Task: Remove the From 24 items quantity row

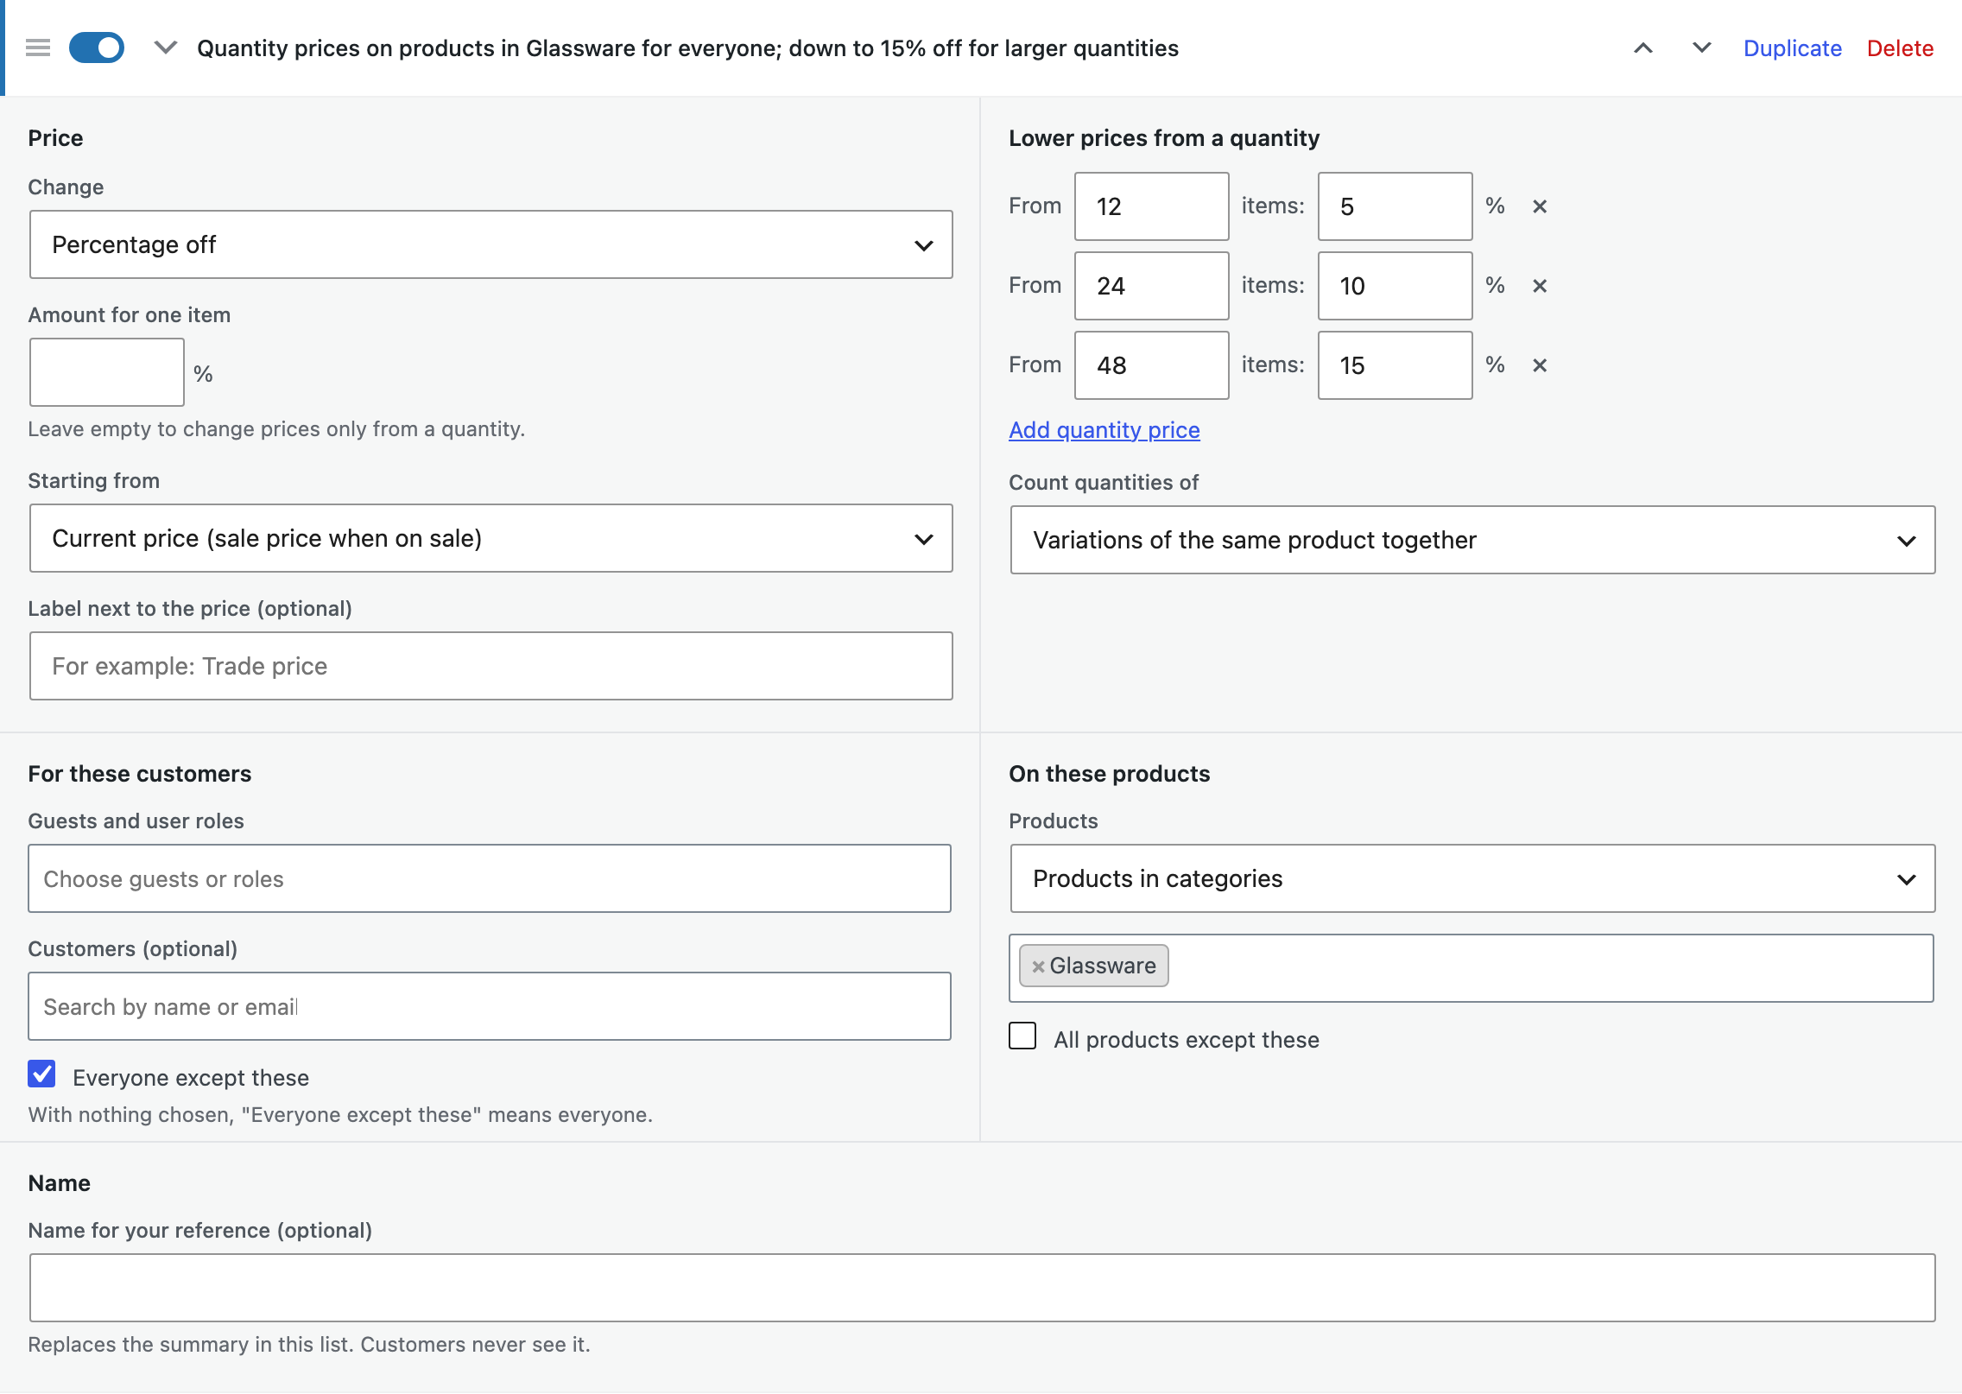Action: (1539, 286)
